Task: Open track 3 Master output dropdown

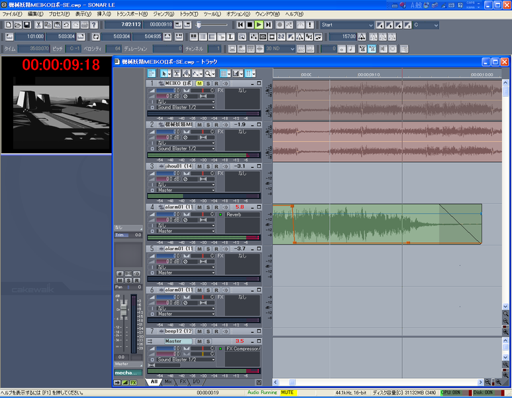Action: (185, 190)
